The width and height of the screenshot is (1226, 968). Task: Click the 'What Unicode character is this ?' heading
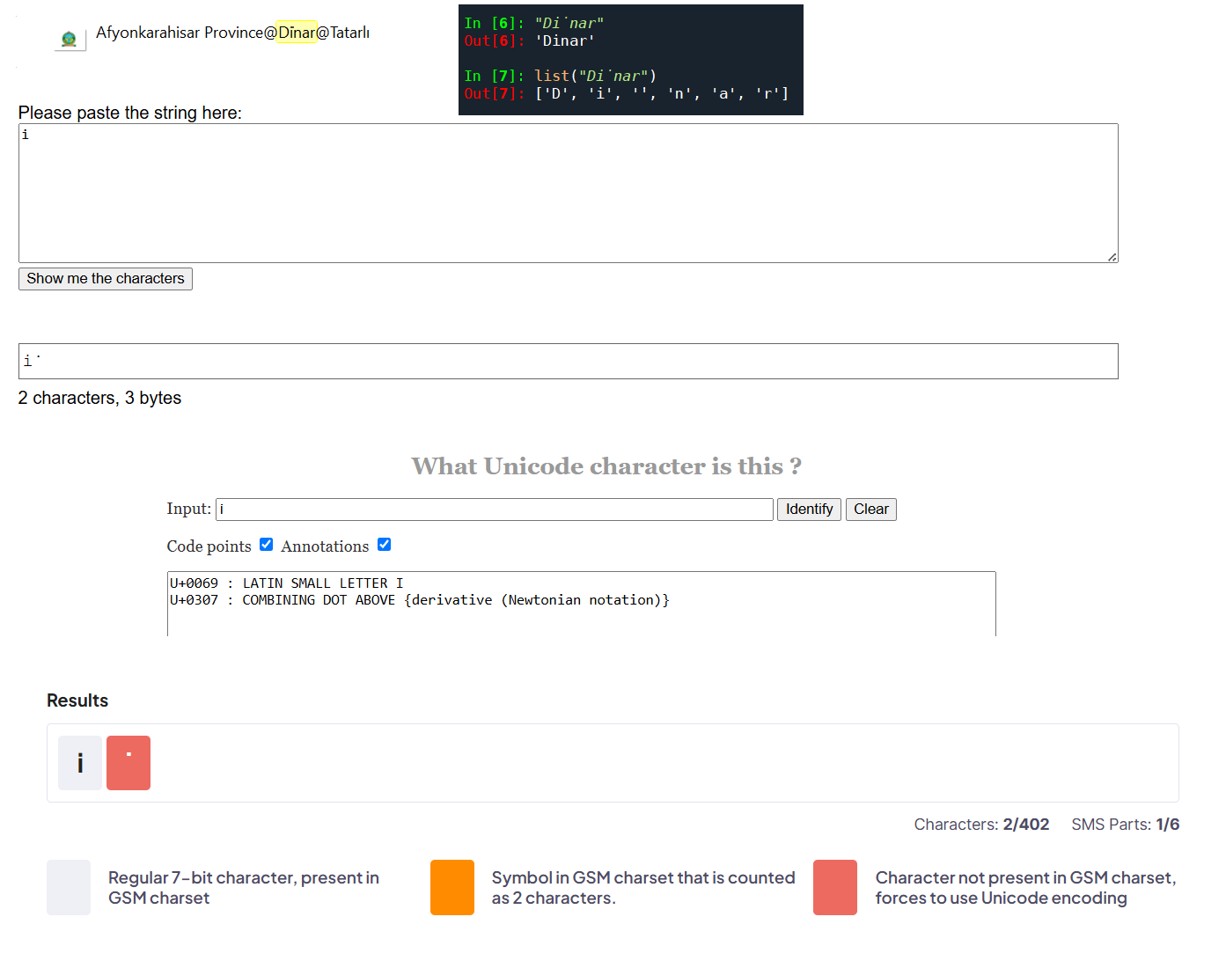[606, 466]
